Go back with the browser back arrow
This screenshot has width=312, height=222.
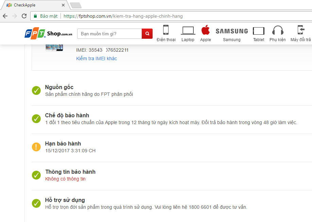tap(5, 16)
